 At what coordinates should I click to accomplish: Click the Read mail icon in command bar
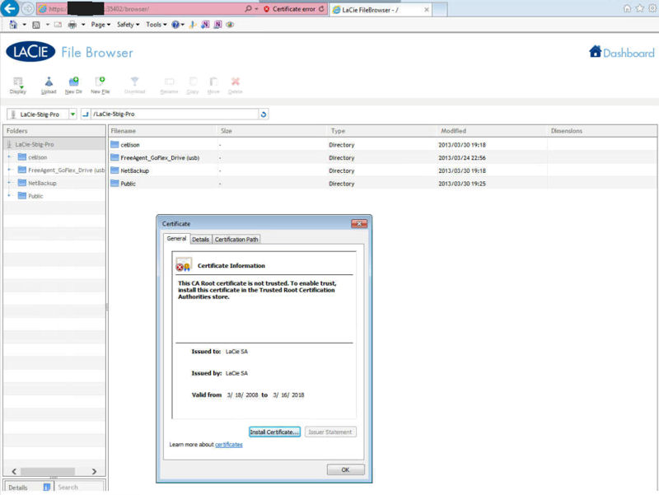coord(58,25)
